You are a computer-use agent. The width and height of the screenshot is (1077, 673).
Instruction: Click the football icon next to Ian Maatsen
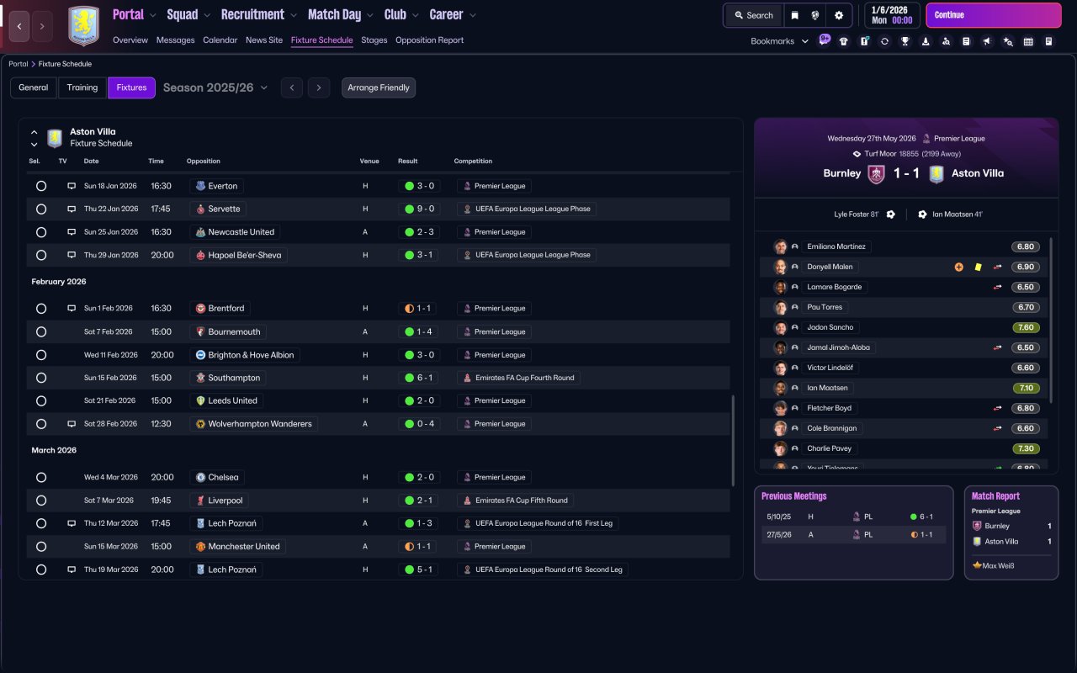click(x=922, y=215)
